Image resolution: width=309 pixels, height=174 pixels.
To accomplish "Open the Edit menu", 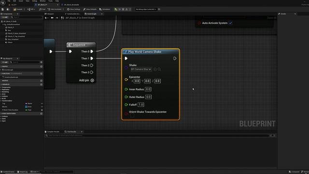I will (14, 1).
